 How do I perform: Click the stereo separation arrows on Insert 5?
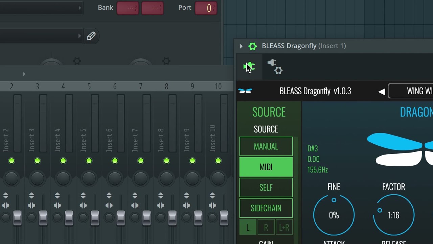pos(83,205)
